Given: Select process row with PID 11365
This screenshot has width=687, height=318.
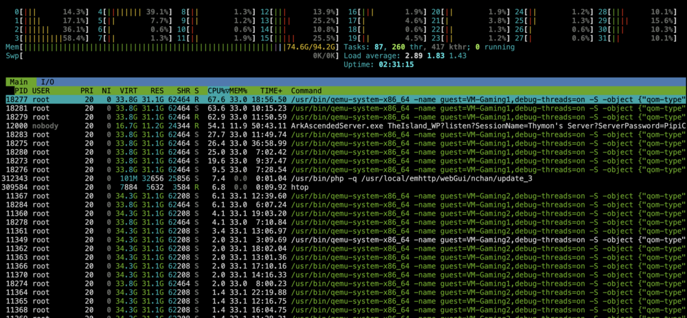Looking at the screenshot, I should click(x=346, y=301).
